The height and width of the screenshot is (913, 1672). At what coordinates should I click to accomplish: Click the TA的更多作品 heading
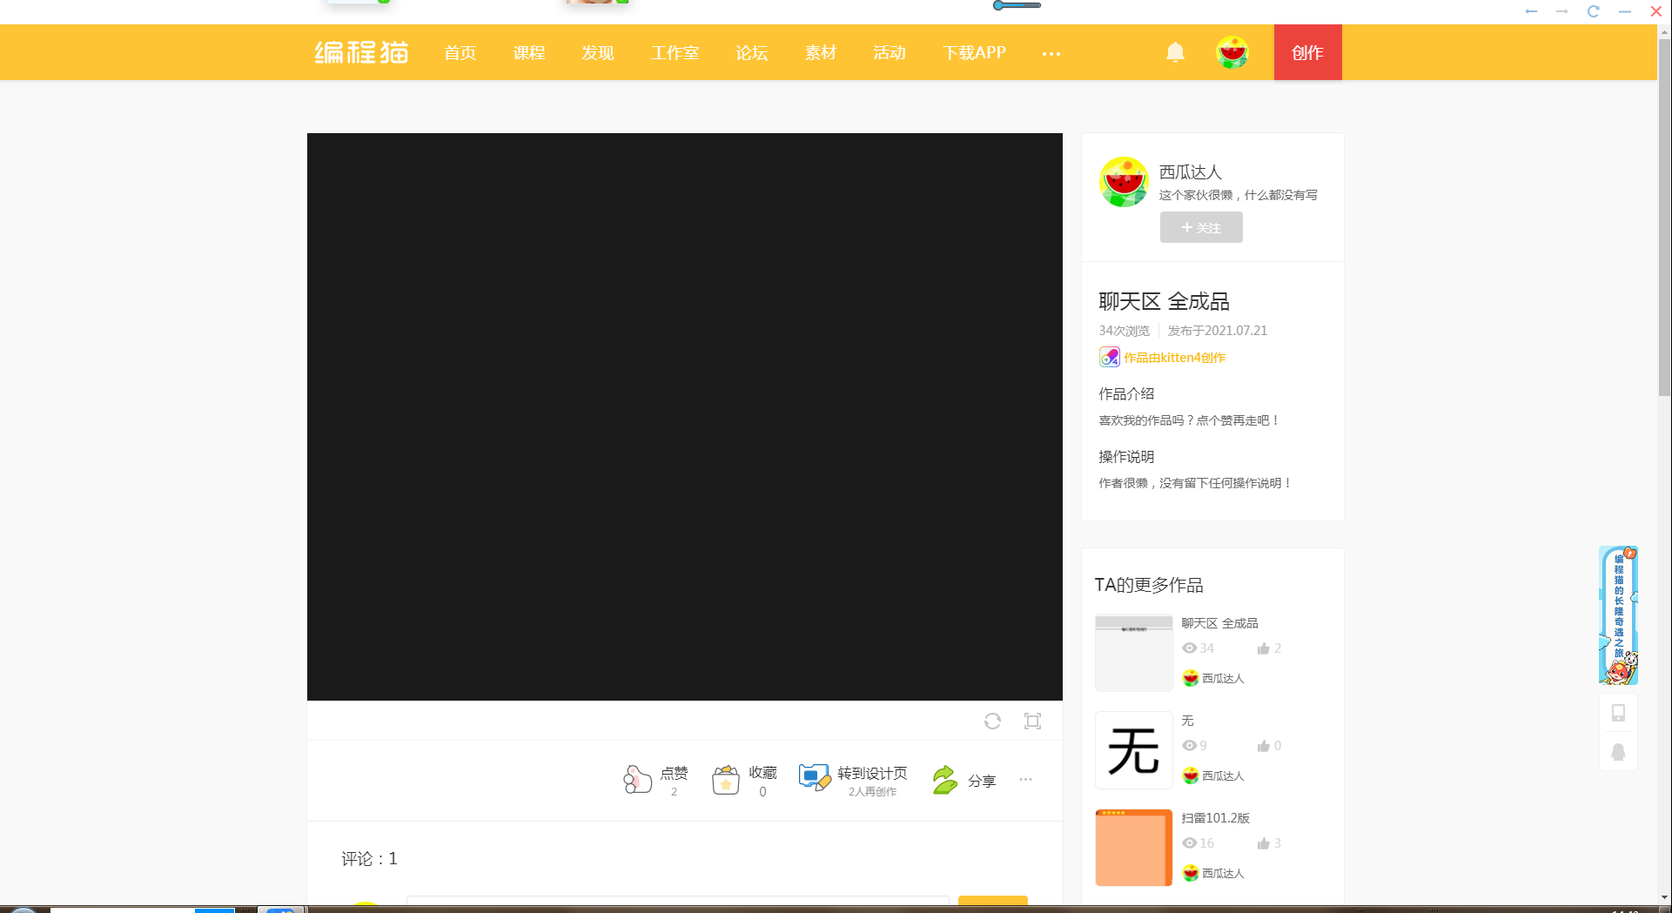tap(1148, 585)
